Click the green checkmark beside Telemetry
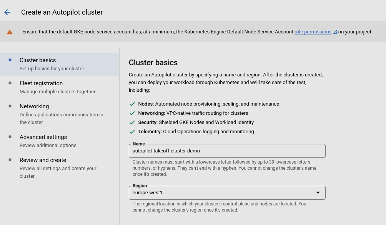The height and width of the screenshot is (225, 386). click(x=132, y=132)
